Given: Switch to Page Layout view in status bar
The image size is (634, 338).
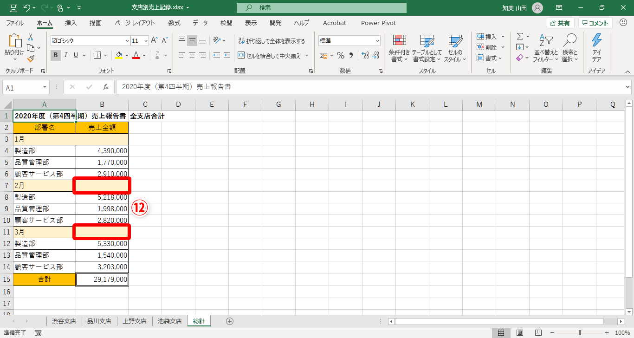Looking at the screenshot, I should tap(520, 333).
